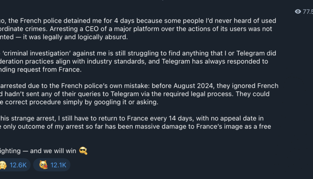Click the text 'August 2024'
Image resolution: width=313 pixels, height=179 pixels.
[183, 86]
